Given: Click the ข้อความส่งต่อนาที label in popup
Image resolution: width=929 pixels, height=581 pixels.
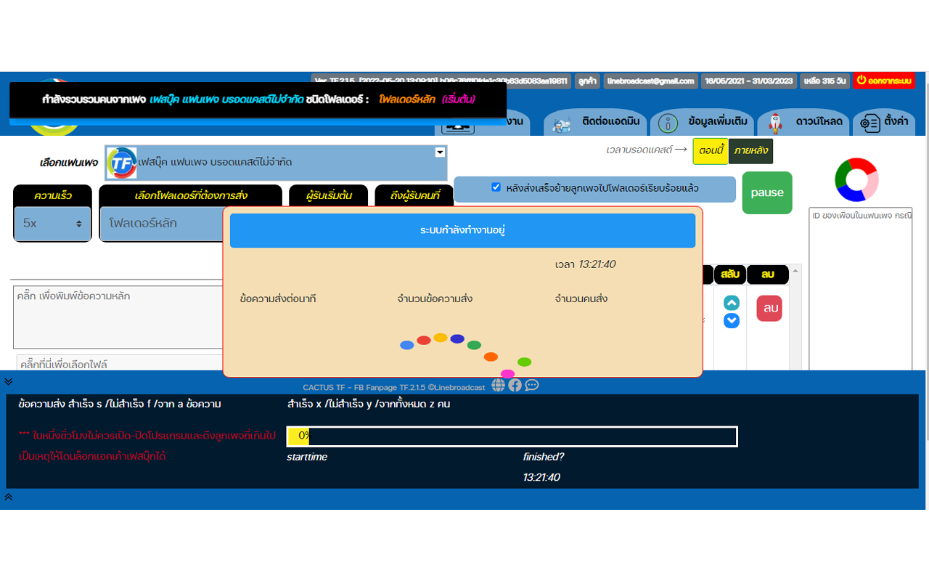Looking at the screenshot, I should tap(278, 298).
